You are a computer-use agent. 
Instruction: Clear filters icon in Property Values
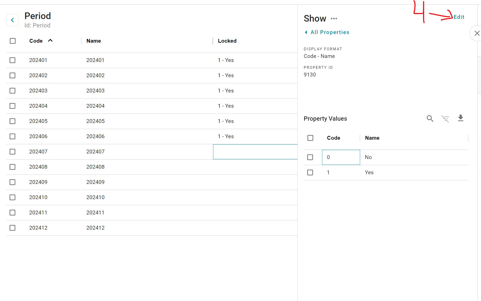pyautogui.click(x=445, y=119)
